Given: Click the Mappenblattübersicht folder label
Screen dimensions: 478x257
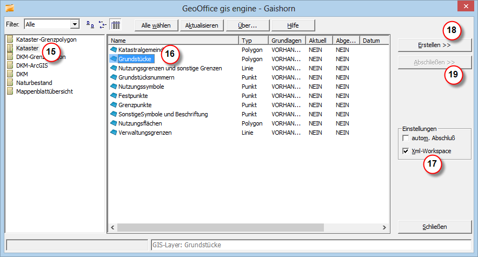Looking at the screenshot, I should point(44,91).
